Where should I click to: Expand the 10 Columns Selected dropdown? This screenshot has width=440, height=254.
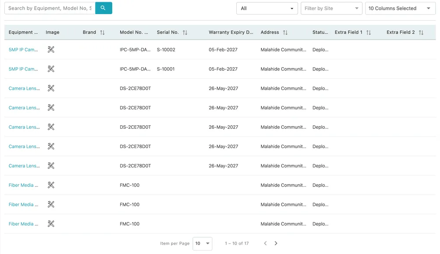point(400,8)
